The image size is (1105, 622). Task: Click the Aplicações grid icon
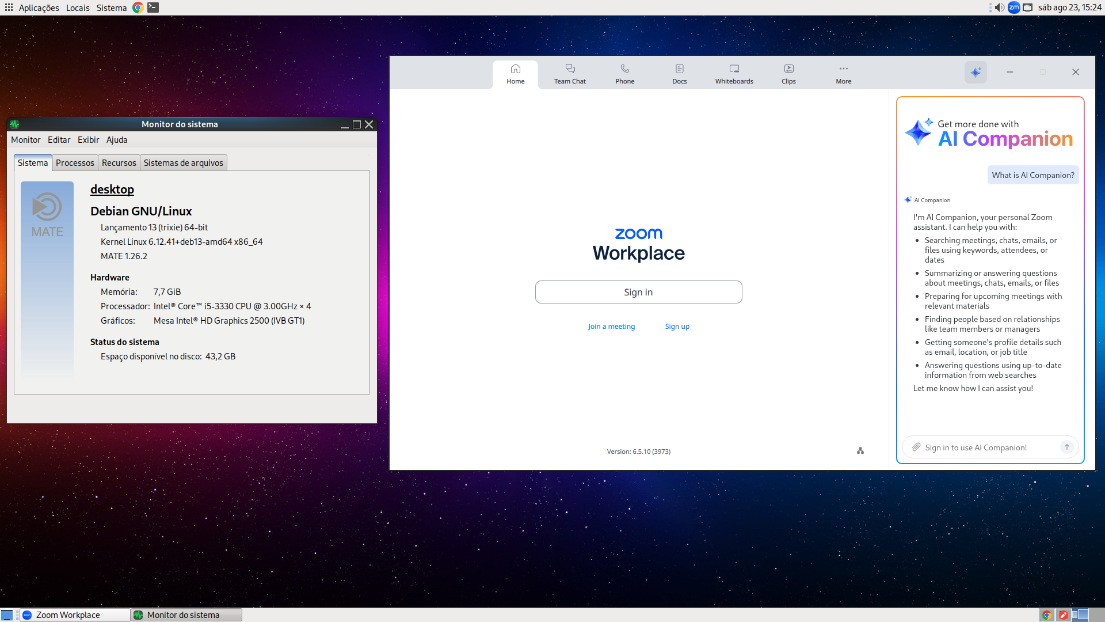pos(9,7)
